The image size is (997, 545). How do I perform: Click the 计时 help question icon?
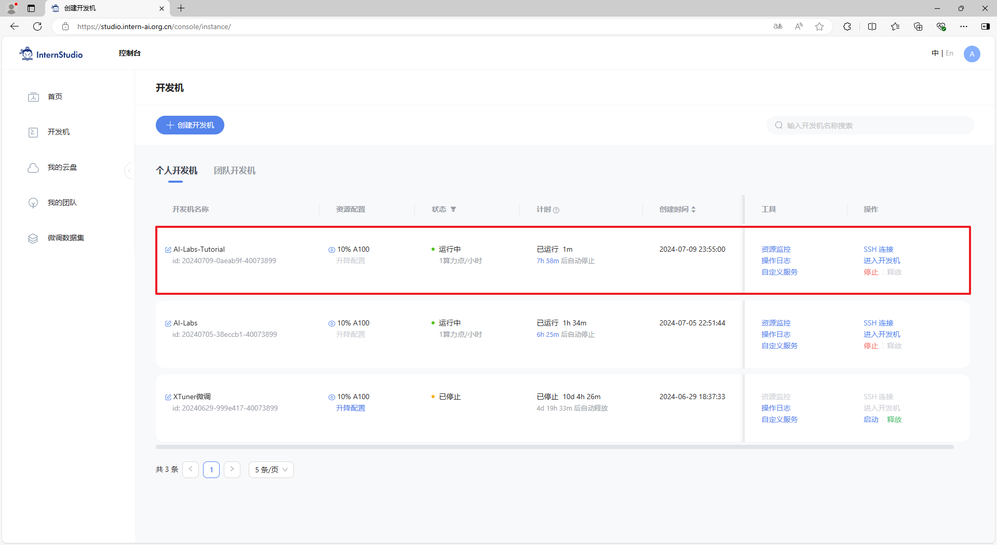[556, 210]
